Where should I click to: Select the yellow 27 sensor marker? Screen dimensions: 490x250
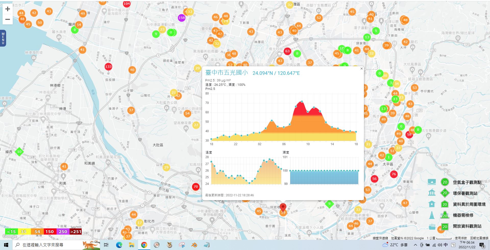tap(196, 125)
